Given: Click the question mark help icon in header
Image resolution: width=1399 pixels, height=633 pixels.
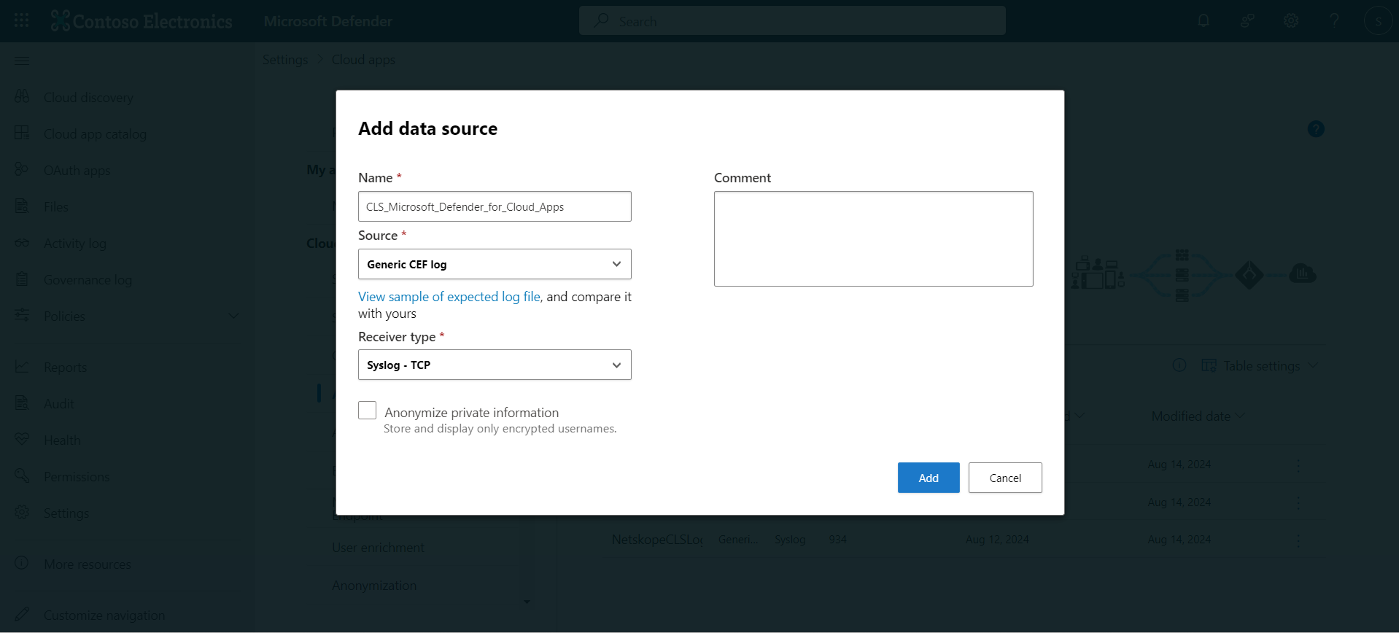Looking at the screenshot, I should tap(1334, 20).
